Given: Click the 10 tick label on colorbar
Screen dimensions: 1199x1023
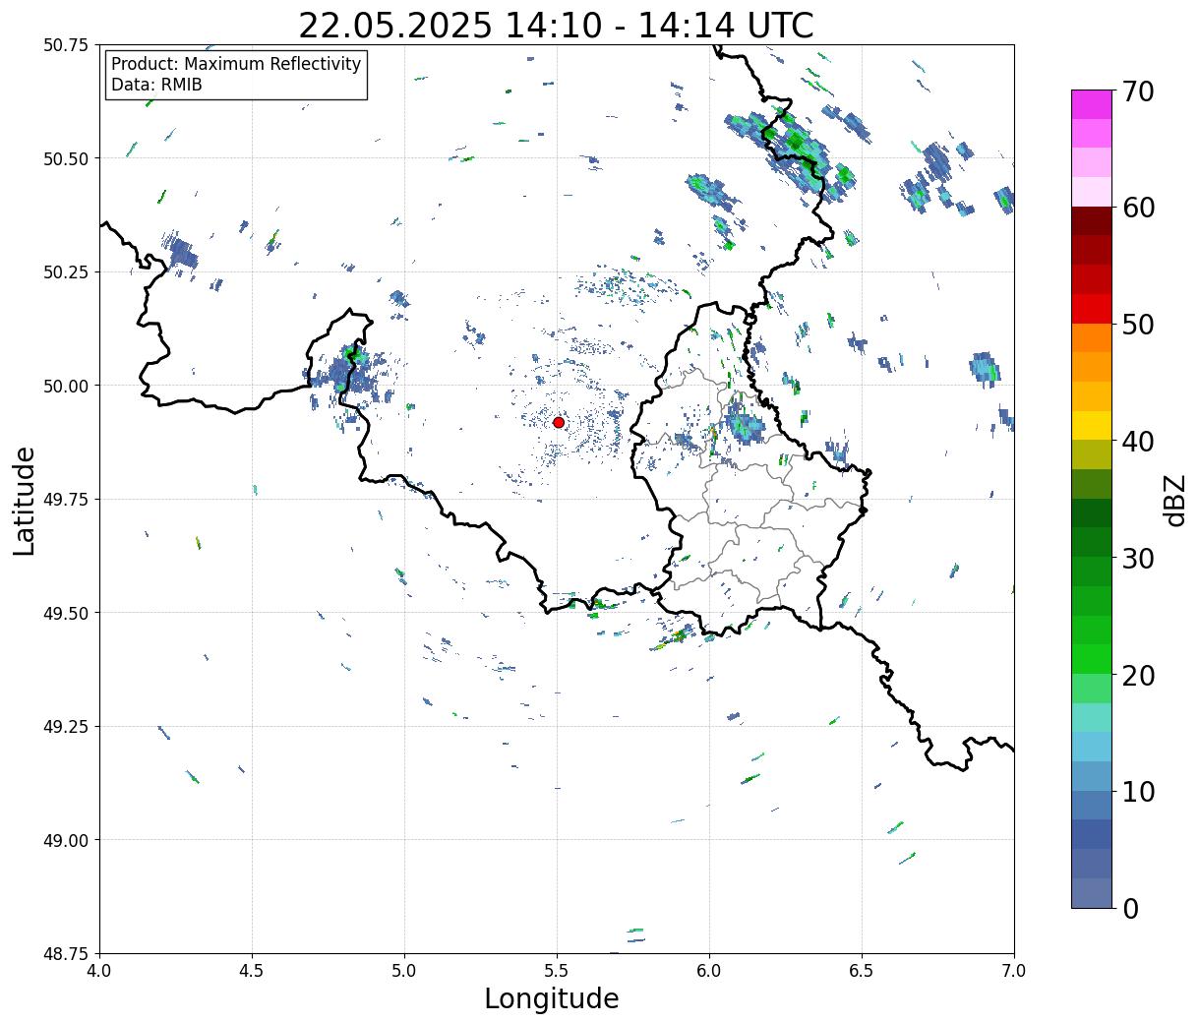Looking at the screenshot, I should 1138,792.
